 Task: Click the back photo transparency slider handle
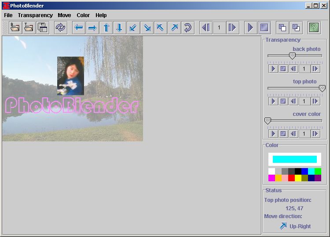click(292, 56)
